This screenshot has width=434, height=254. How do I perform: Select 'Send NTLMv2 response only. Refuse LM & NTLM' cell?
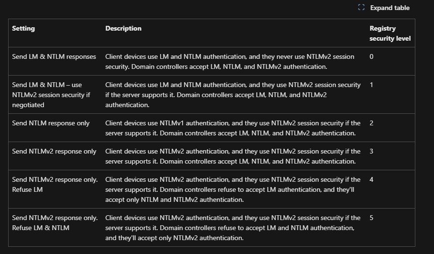54,222
